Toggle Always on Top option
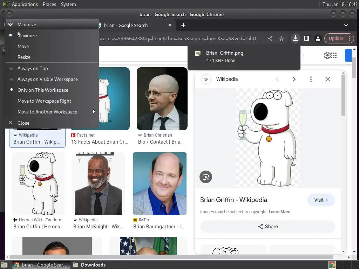359x269 pixels. point(52,68)
